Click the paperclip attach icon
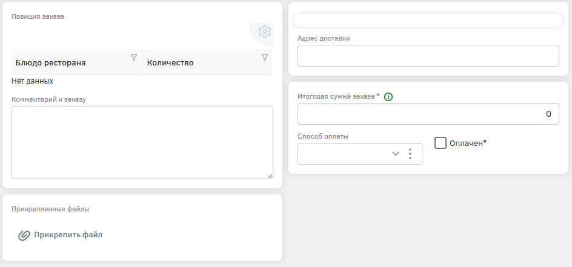Image resolution: width=572 pixels, height=267 pixels. 24,236
